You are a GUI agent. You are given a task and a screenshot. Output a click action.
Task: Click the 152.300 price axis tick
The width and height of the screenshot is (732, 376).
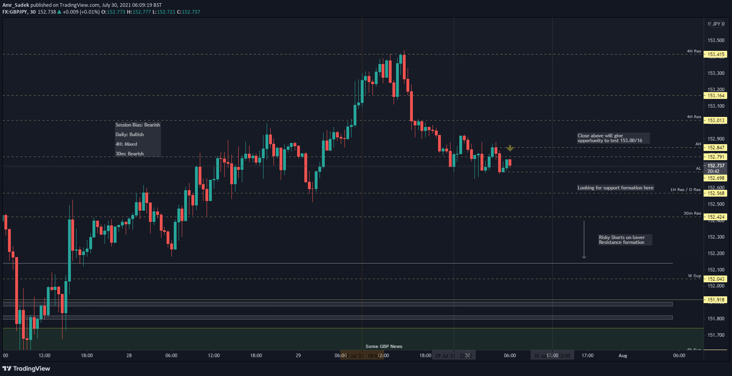(716, 237)
